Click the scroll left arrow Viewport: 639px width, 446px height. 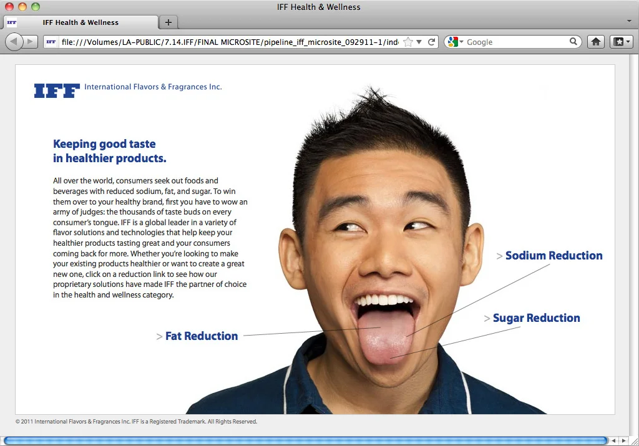click(613, 441)
